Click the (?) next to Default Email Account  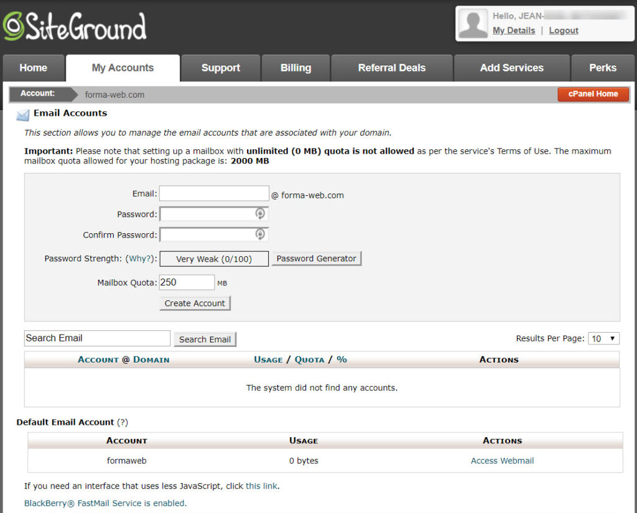pyautogui.click(x=123, y=422)
